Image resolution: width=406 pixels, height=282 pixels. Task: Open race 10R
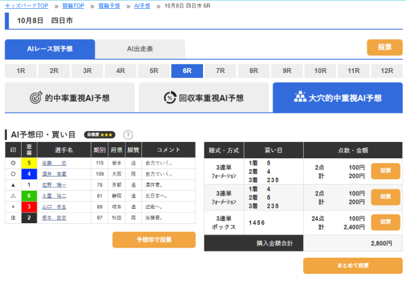coord(320,71)
